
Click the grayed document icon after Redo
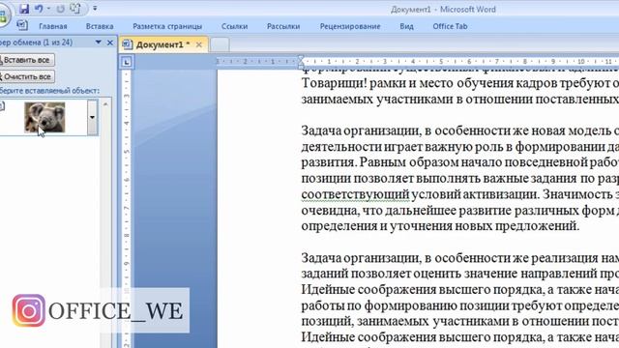tap(75, 9)
